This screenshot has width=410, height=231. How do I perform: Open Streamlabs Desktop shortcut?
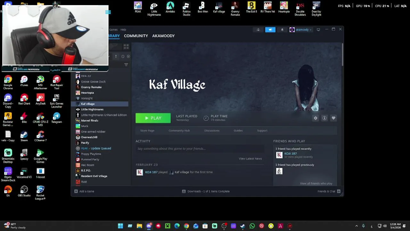(x=8, y=156)
